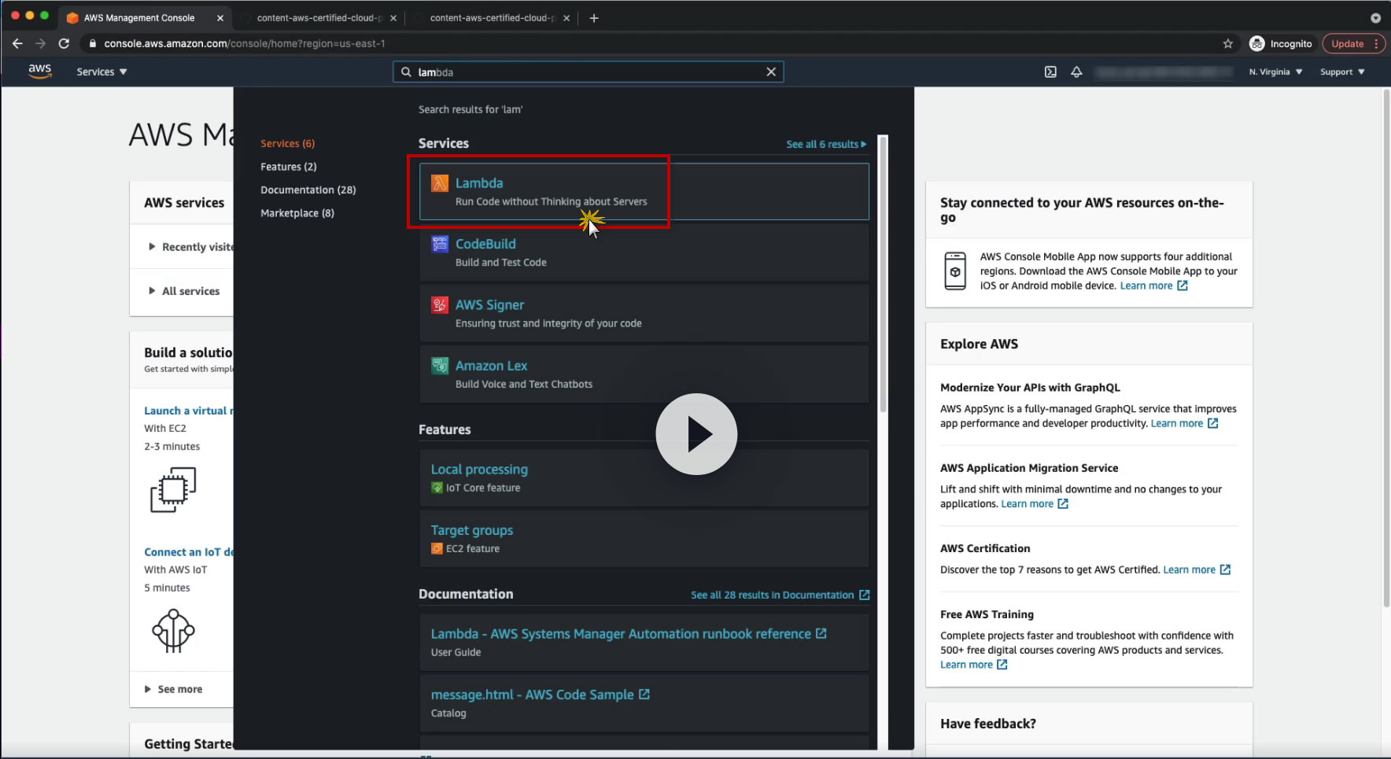
Task: Open AWS CloudShell terminal icon
Action: 1050,72
